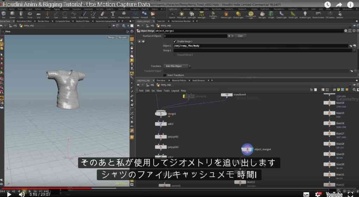Add a Portal Light from the shelf
The image size is (359, 197).
point(293,15)
